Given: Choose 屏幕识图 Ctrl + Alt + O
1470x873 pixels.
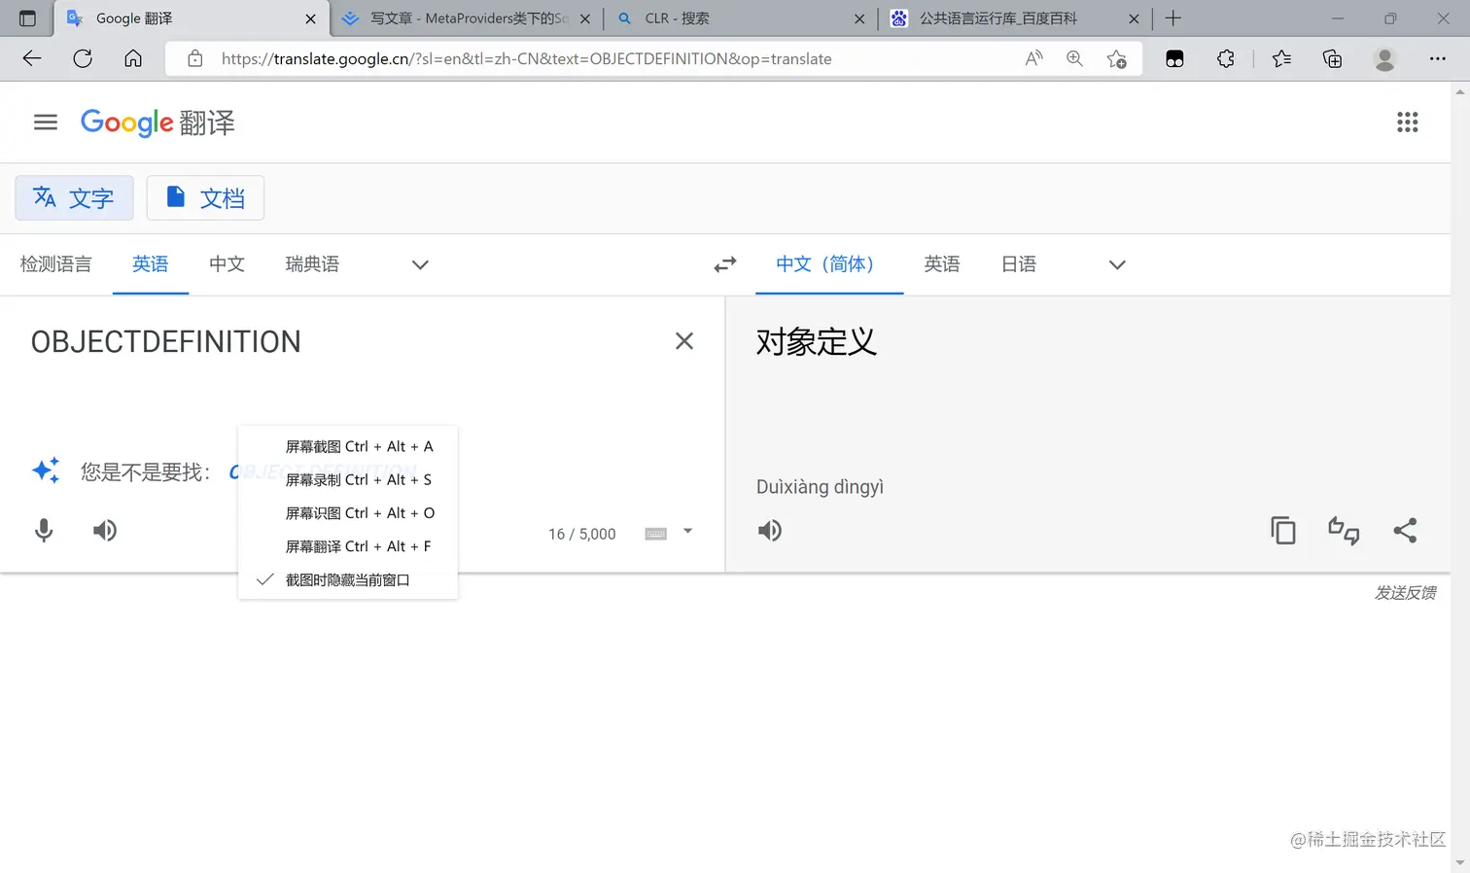Looking at the screenshot, I should point(348,513).
